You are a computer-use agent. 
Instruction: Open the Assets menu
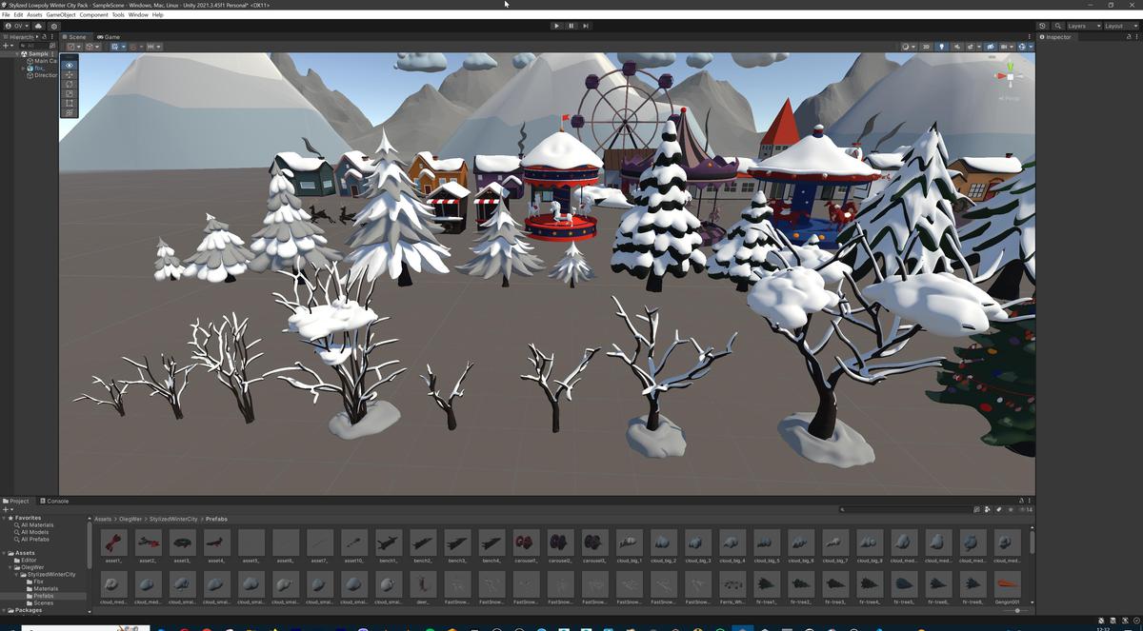(34, 14)
